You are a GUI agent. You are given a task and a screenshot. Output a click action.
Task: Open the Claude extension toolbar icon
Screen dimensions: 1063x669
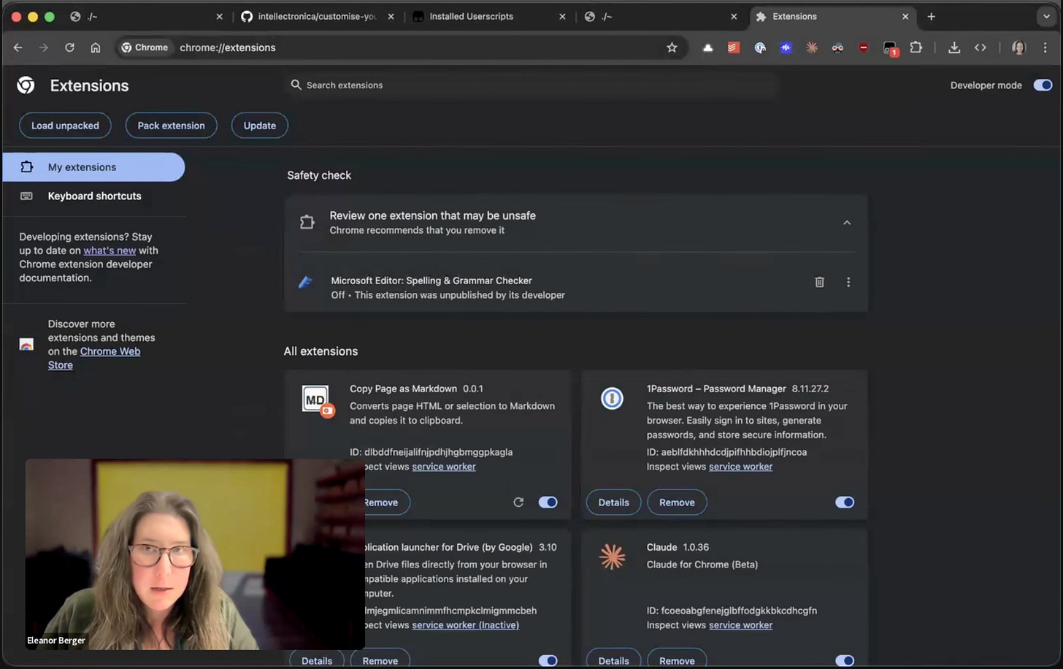click(812, 47)
